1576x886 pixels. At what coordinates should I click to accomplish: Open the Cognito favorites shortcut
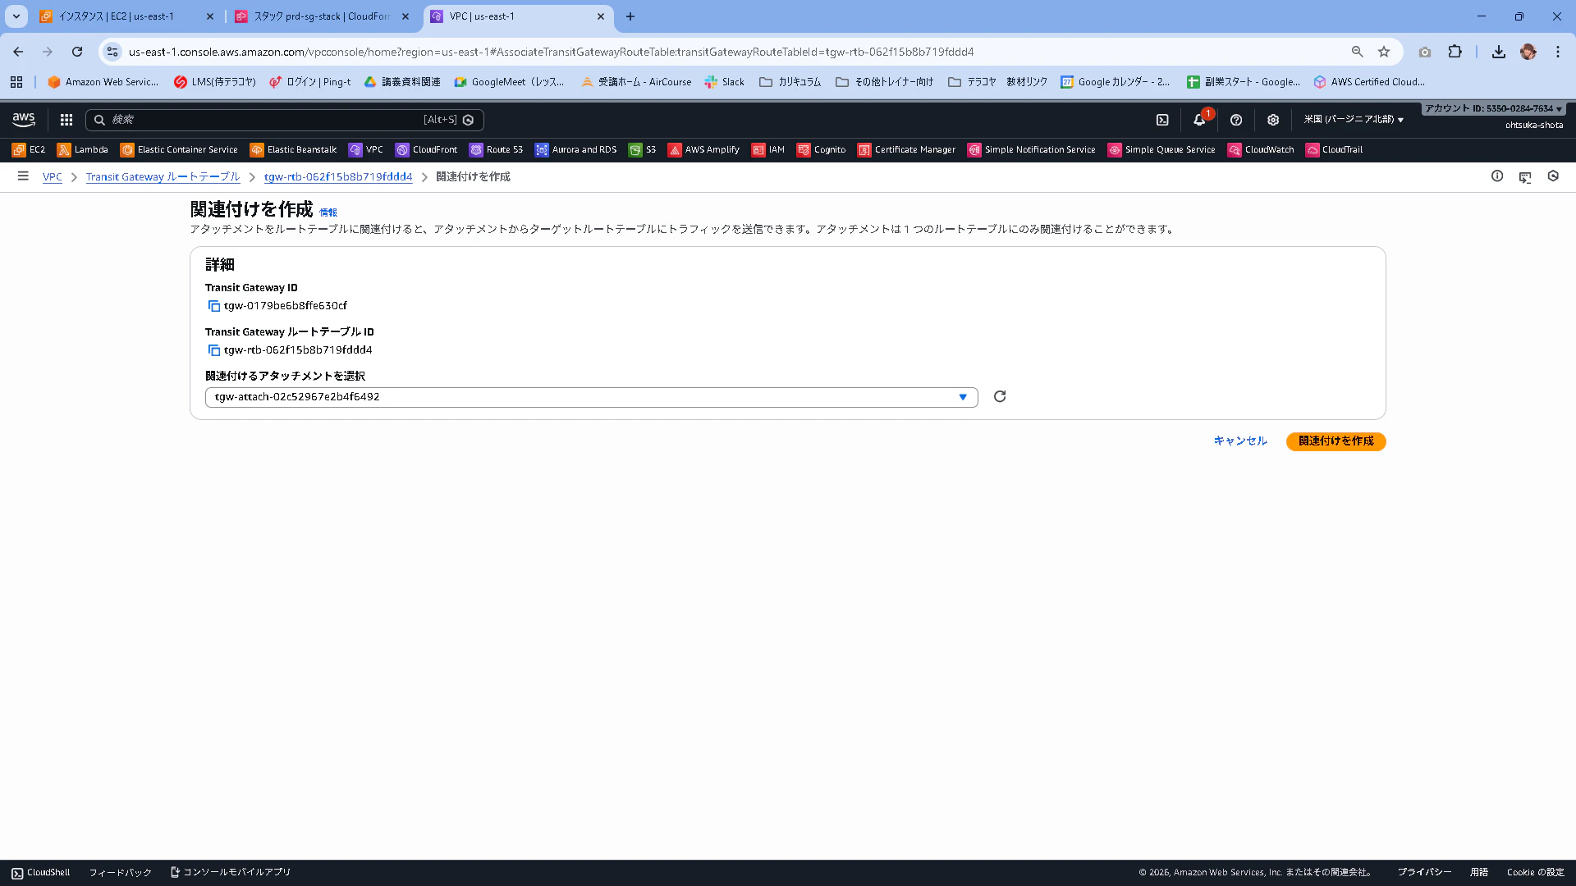pyautogui.click(x=821, y=150)
